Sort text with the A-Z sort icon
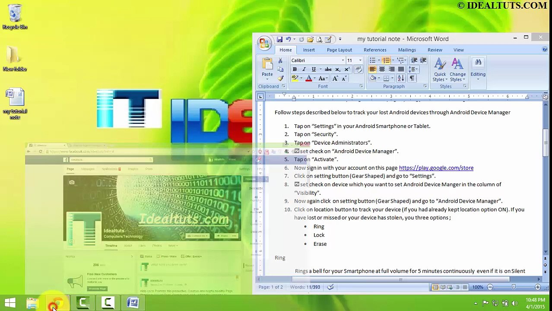This screenshot has height=311, width=552. point(400,78)
